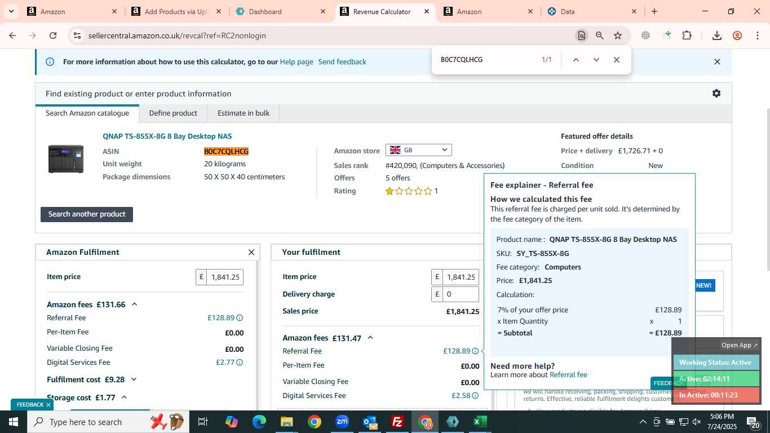The image size is (770, 433).
Task: Reload the Revenue Calculator page
Action: 53,36
